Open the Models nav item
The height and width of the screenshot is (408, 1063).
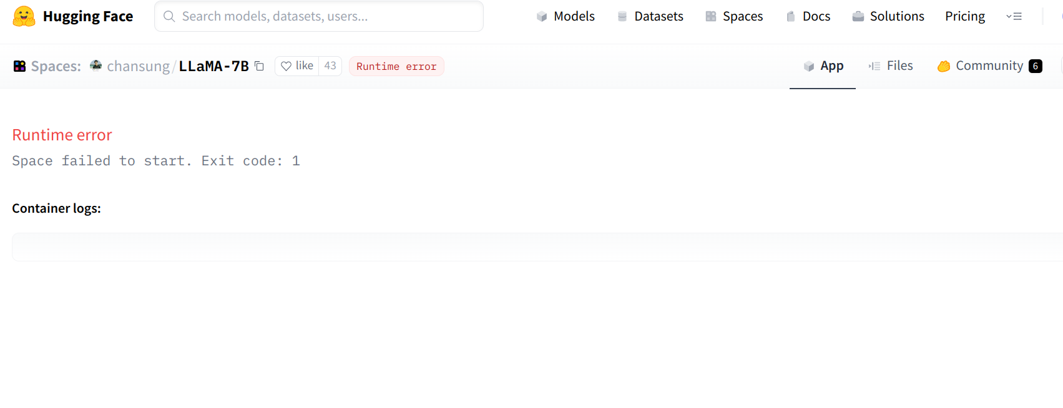tap(566, 16)
